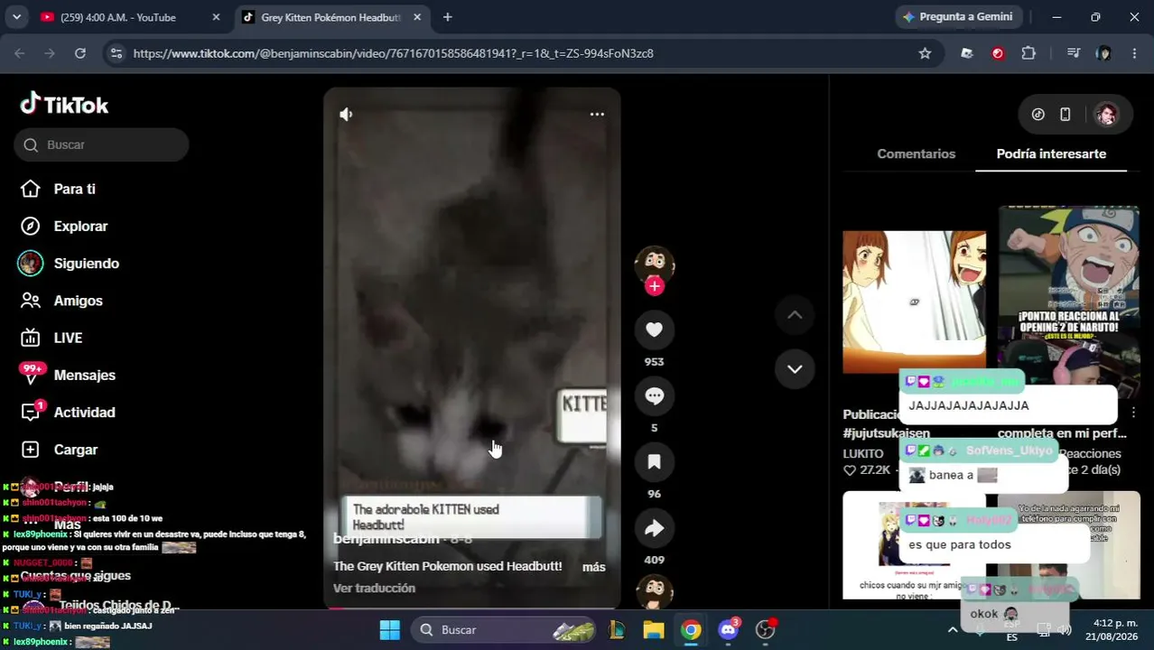This screenshot has width=1154, height=650.
Task: Open the Chrome three-dot menu
Action: 1134,53
